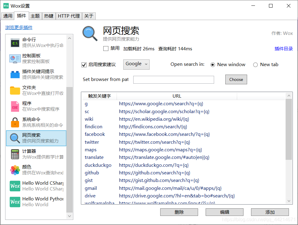Switch to the HTTP 代理 tab
Screen dimensions: 298x225
click(x=69, y=16)
